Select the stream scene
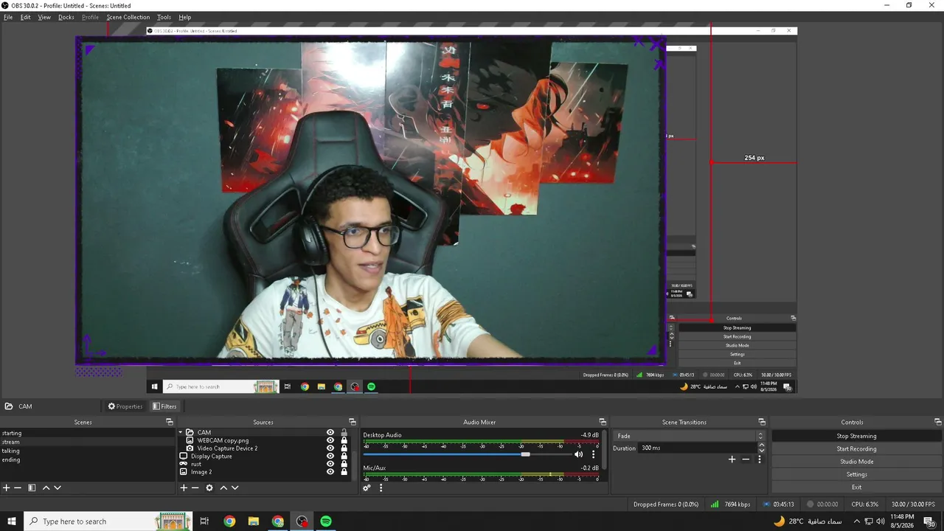The width and height of the screenshot is (944, 531). [x=87, y=442]
